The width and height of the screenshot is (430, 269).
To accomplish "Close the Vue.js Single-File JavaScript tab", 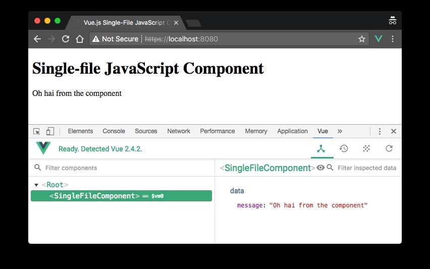I will coord(176,23).
